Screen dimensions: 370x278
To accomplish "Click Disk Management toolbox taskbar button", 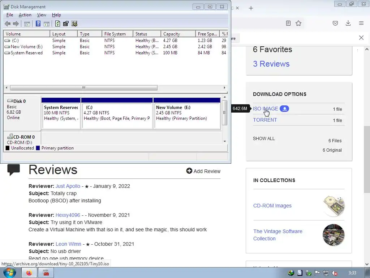I will pos(46,273).
